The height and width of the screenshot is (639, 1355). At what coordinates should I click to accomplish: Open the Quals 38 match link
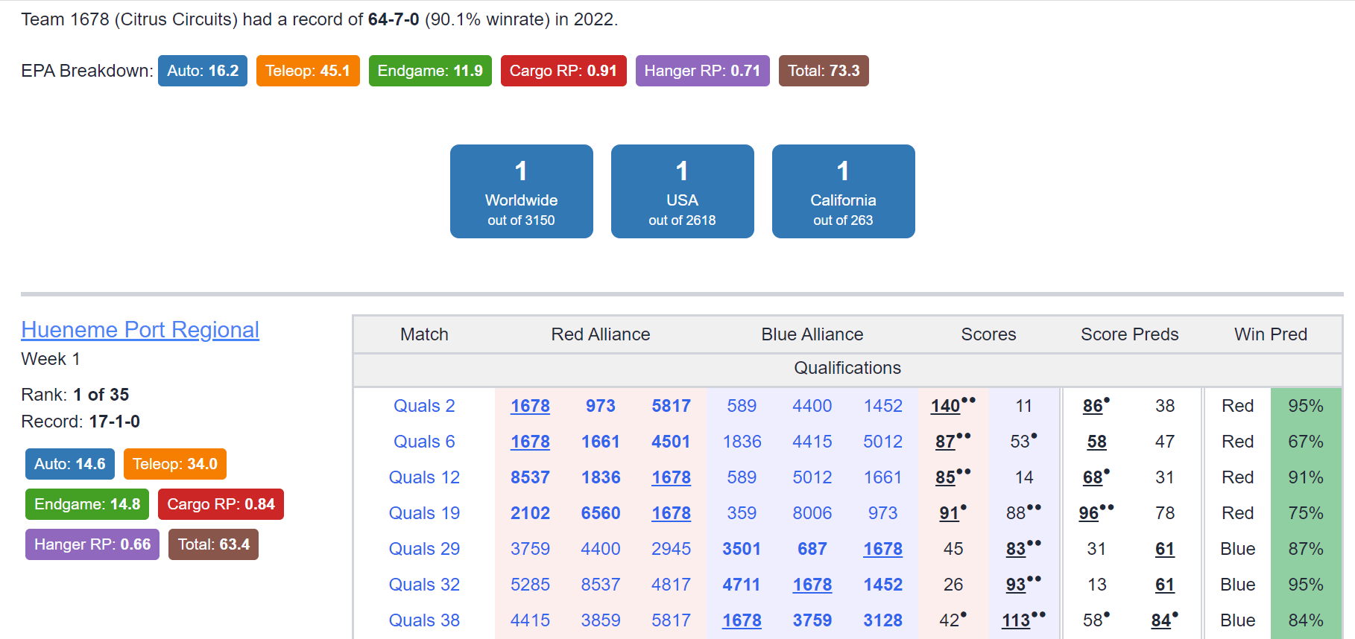[x=424, y=620]
